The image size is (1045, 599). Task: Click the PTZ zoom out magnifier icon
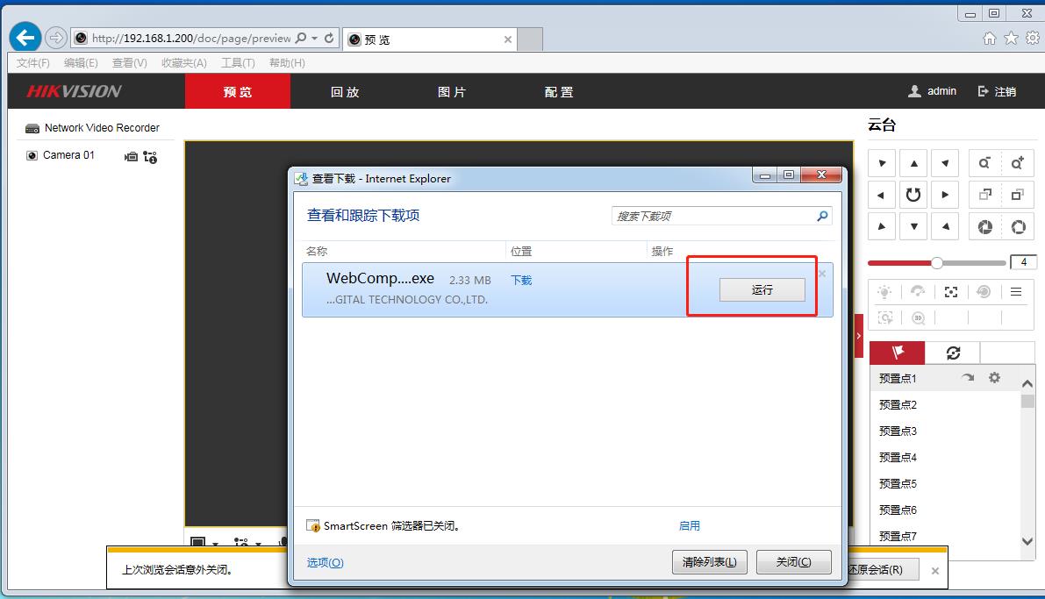pyautogui.click(x=984, y=163)
